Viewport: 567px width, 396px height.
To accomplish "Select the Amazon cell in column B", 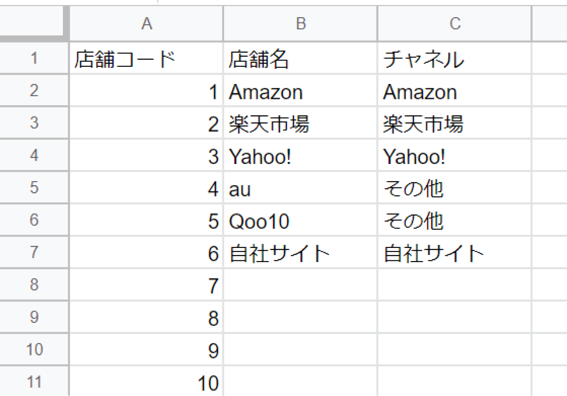I will coord(300,91).
